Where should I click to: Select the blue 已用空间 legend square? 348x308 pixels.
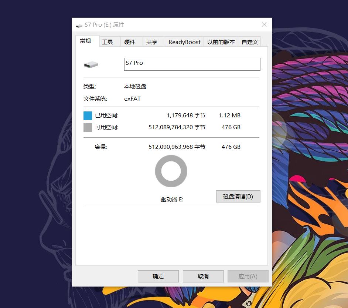pos(88,115)
